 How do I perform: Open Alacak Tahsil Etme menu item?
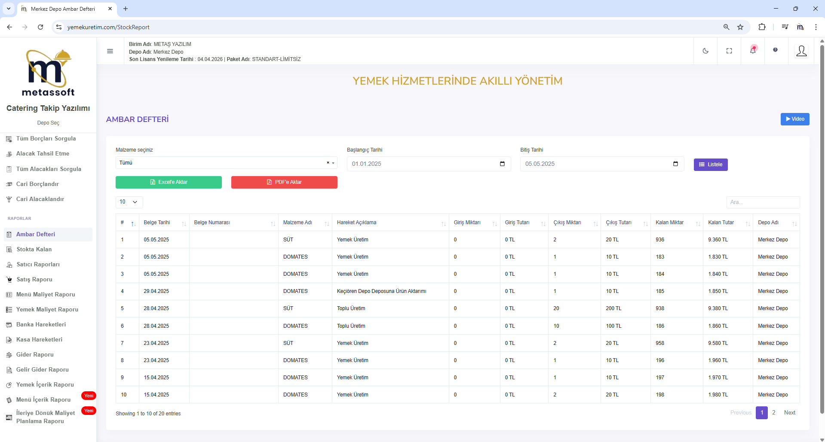click(43, 153)
